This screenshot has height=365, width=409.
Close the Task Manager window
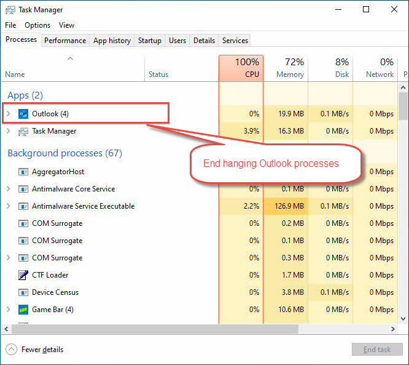coord(394,10)
